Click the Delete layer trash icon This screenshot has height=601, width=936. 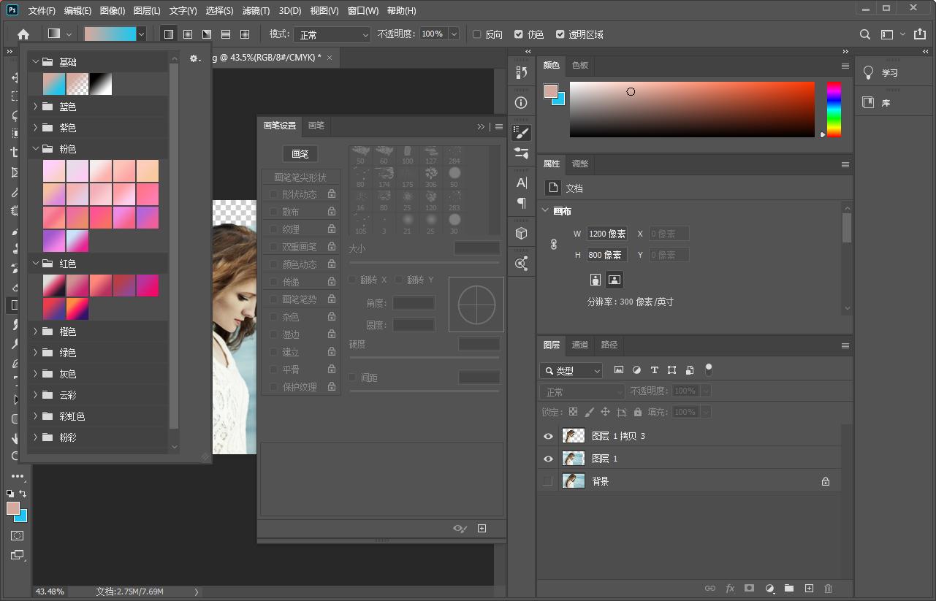click(828, 588)
